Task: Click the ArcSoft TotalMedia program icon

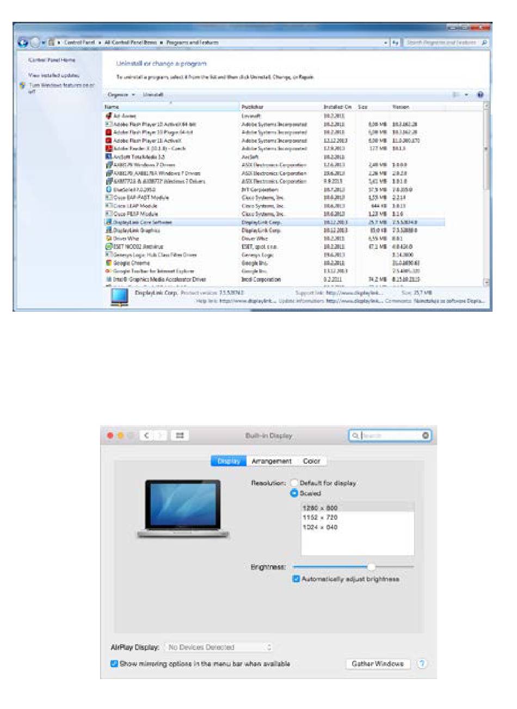Action: (109, 156)
